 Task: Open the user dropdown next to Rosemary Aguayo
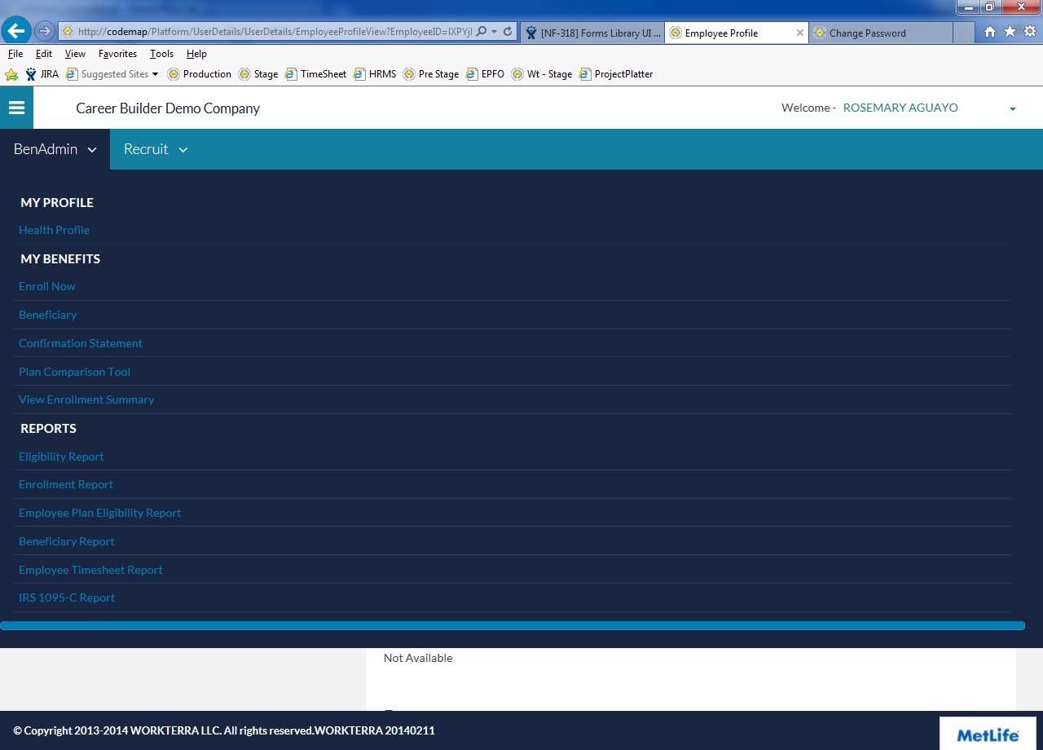pos(1012,108)
